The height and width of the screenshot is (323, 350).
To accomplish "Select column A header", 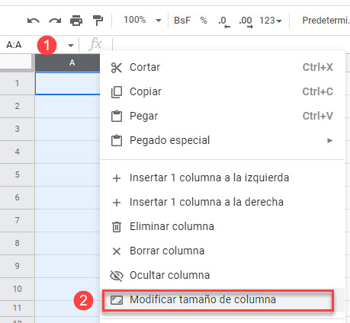I will (68, 62).
